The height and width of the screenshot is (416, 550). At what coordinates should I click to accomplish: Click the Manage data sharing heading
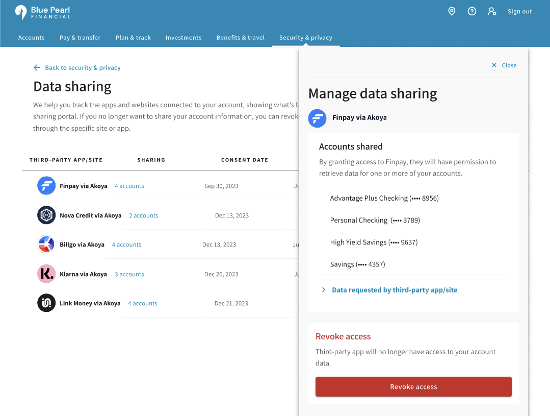[373, 93]
